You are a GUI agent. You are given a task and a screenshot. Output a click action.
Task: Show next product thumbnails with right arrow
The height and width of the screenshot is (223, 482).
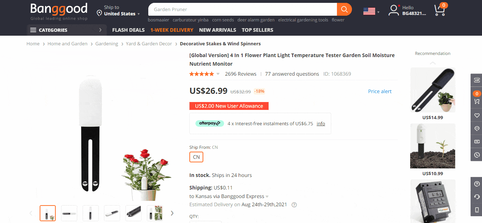pos(172,213)
